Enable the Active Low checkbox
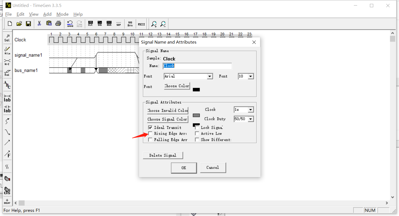 [197, 134]
